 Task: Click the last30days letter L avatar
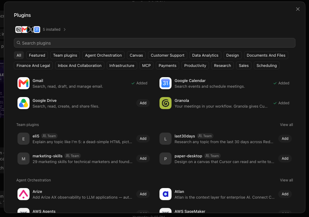165,139
